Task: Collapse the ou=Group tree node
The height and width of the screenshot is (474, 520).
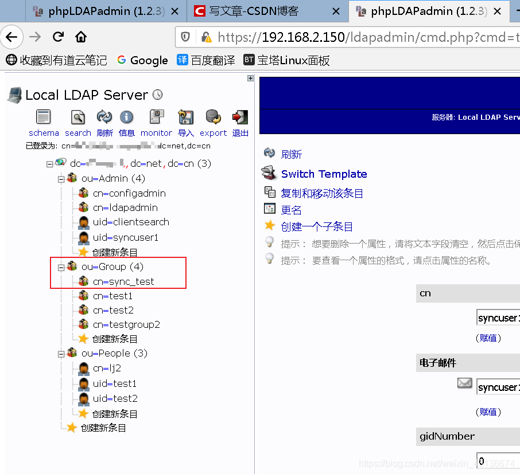Action: (x=61, y=268)
